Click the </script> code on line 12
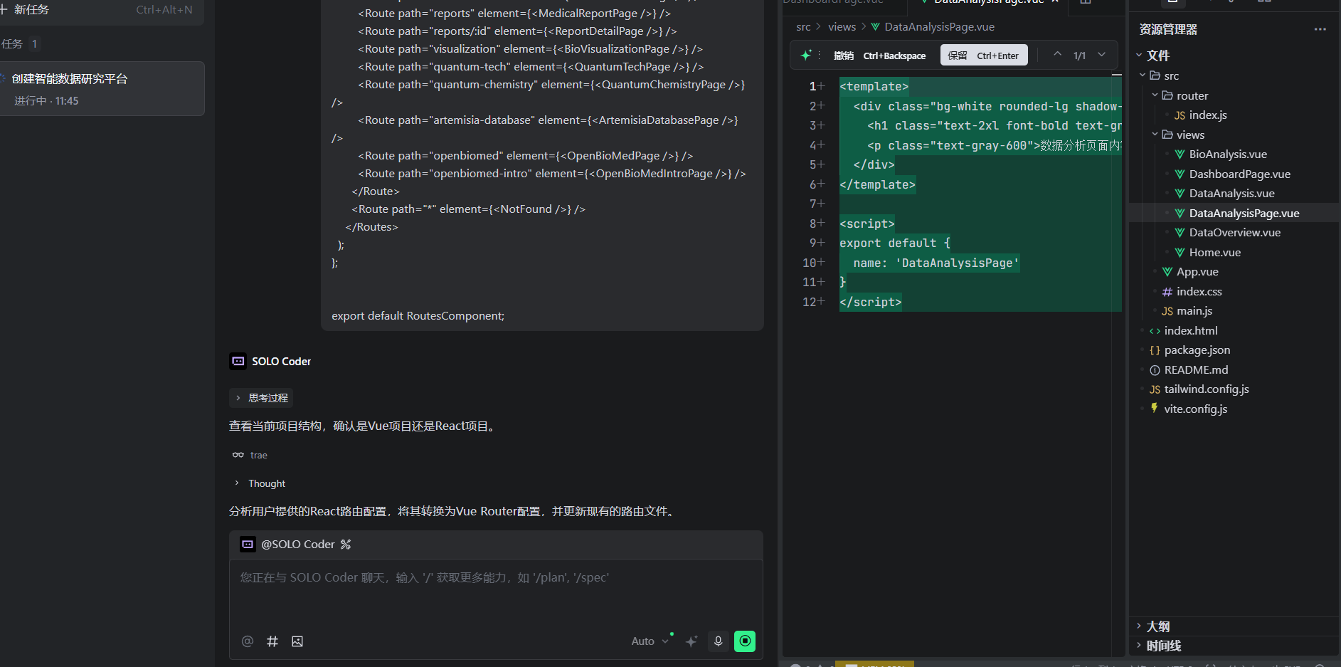Screen dimensions: 1341x667 coord(871,303)
